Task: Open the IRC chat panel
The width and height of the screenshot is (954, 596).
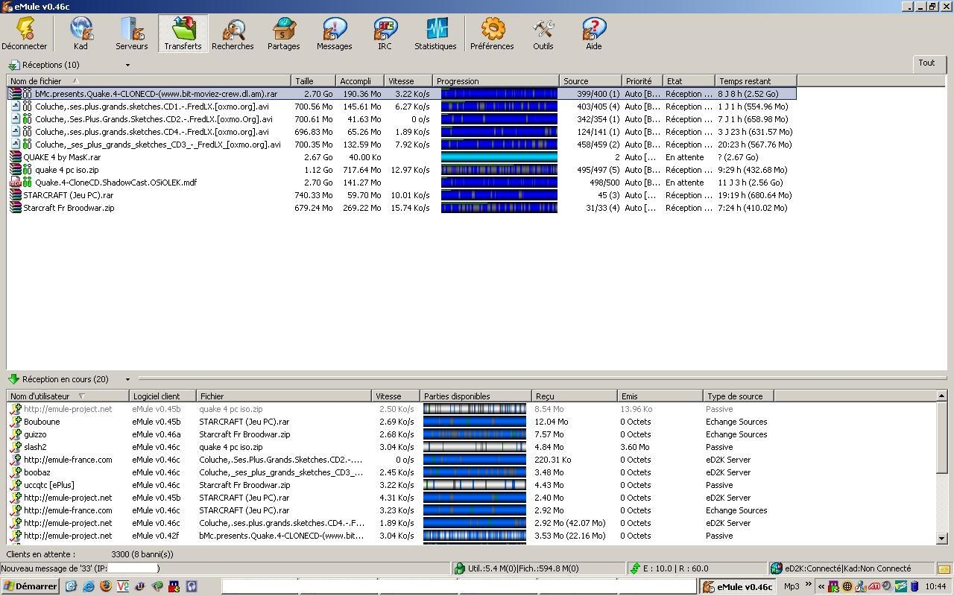Action: coord(385,34)
